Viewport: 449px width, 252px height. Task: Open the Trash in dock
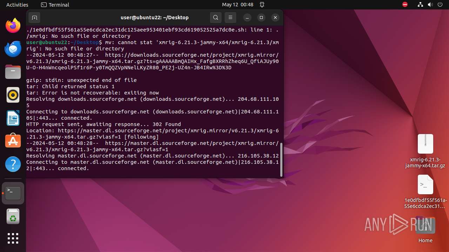click(x=13, y=216)
